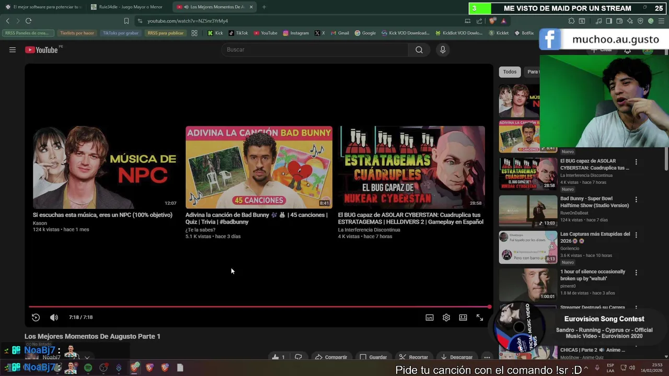Open options for Las Capturas más Estúpidas video
This screenshot has height=376, width=669.
click(x=636, y=235)
